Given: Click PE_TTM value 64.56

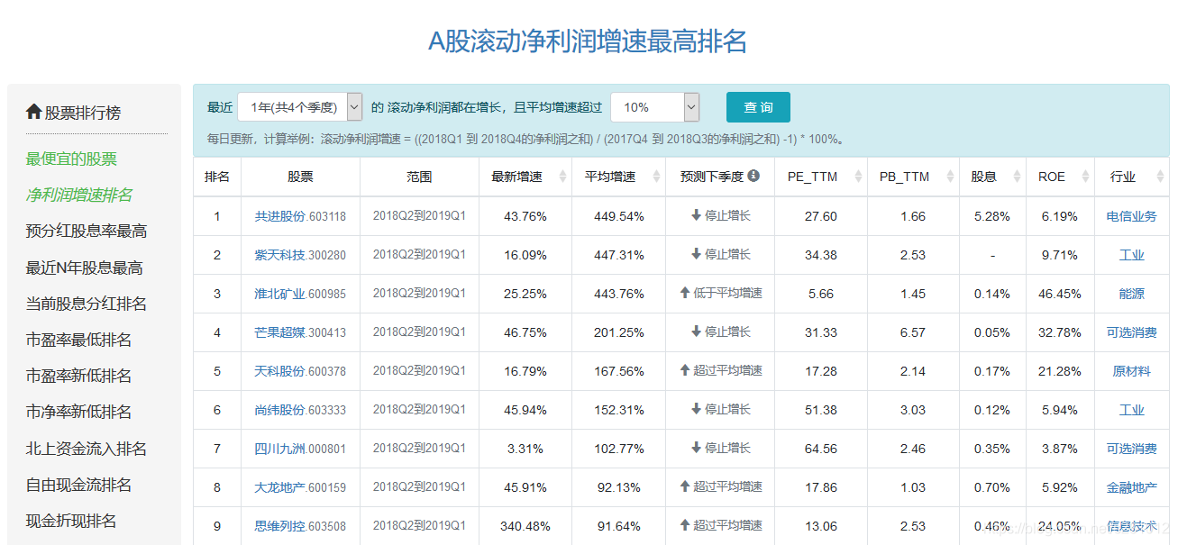Looking at the screenshot, I should pyautogui.click(x=821, y=449).
